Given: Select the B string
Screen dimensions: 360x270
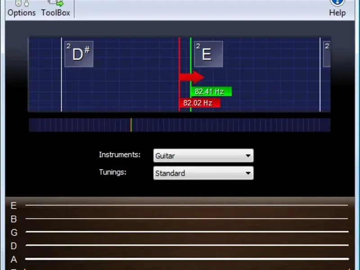Looking at the screenshot, I should tap(187, 219).
